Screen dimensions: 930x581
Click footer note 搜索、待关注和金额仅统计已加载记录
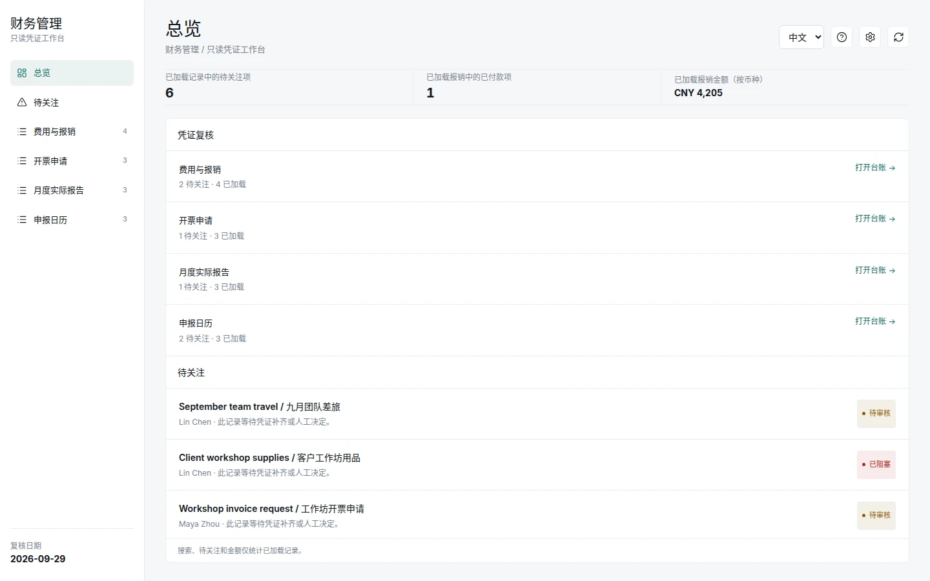pyautogui.click(x=240, y=551)
